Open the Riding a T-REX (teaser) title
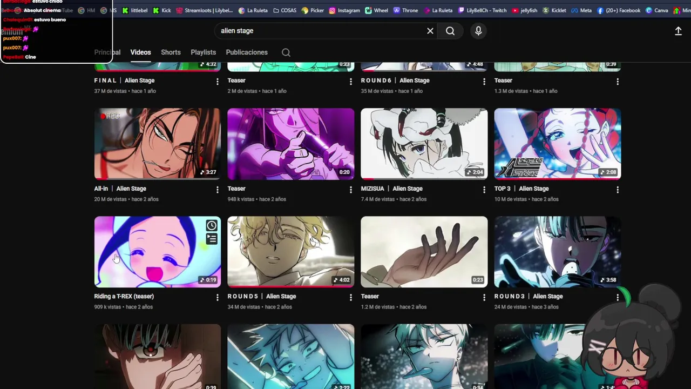 (x=124, y=296)
